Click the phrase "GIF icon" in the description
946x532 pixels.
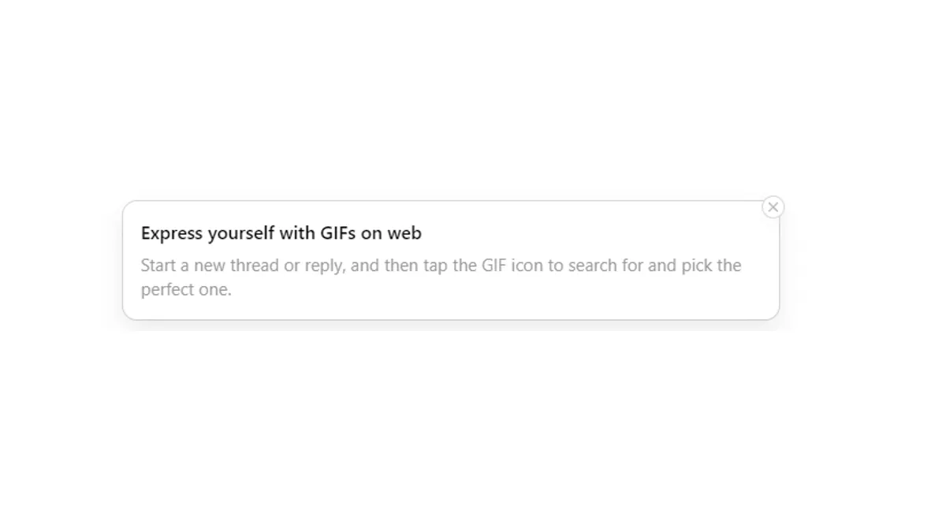point(512,266)
